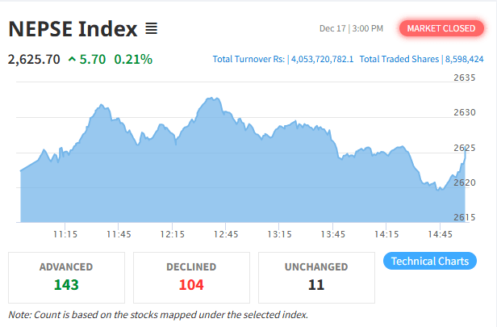Select the UNCHANGED count card
Viewport: 497px width, 327px height.
point(316,276)
